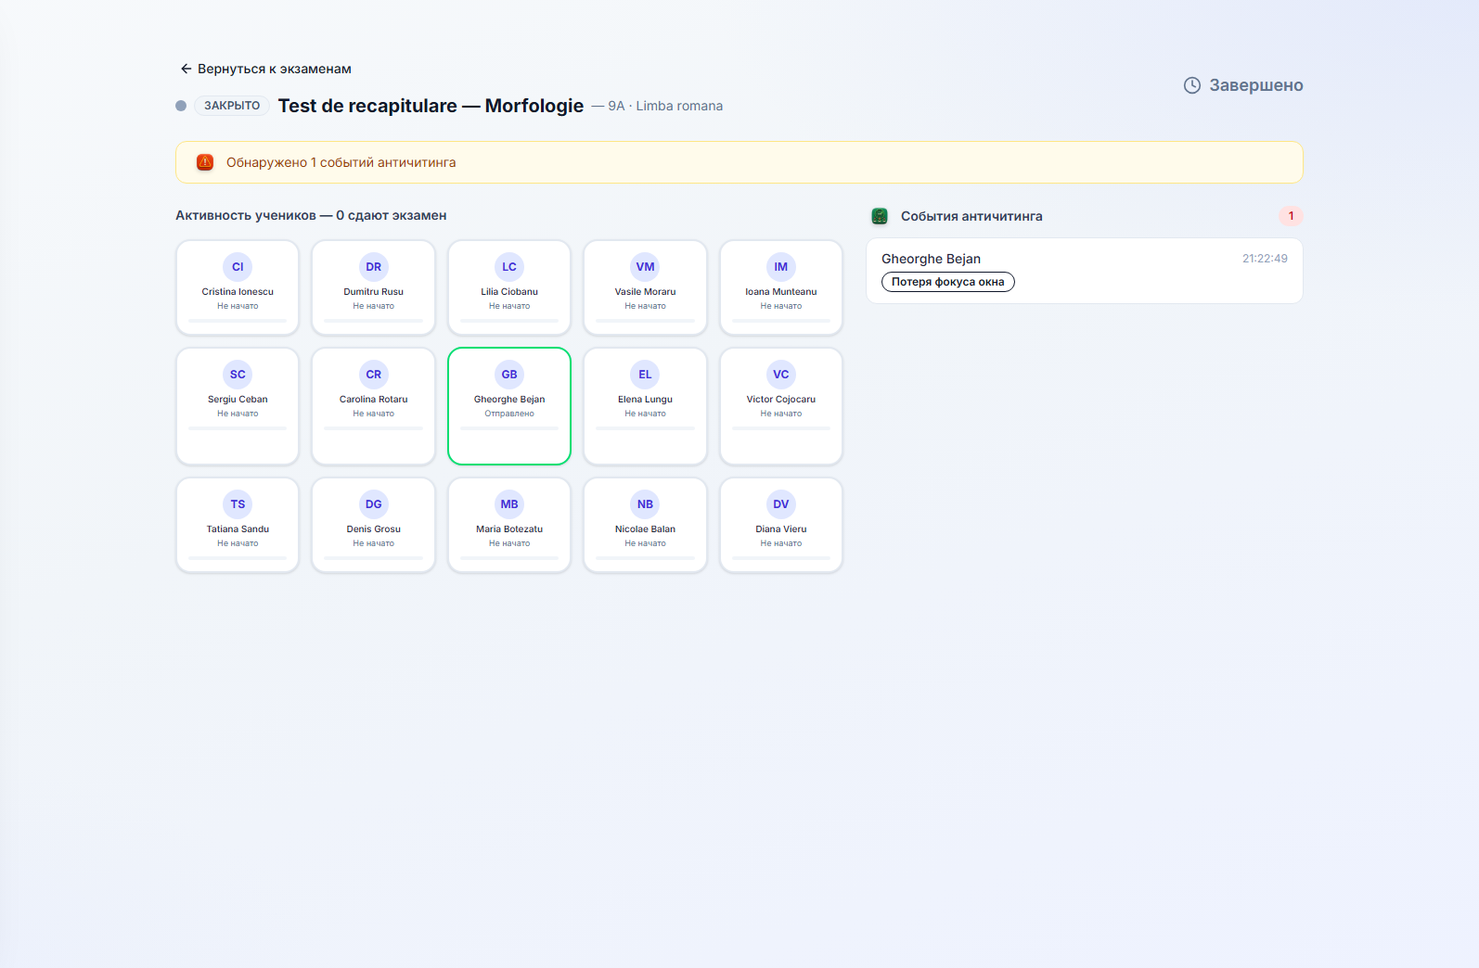
Task: Click the 'Потеря фокуса окна' tag
Action: [x=948, y=282]
